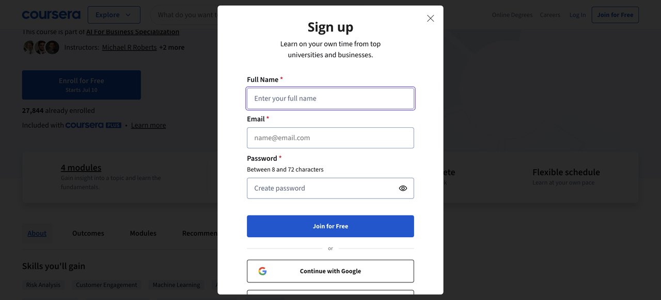
Task: Open Log In link in header
Action: (x=577, y=15)
